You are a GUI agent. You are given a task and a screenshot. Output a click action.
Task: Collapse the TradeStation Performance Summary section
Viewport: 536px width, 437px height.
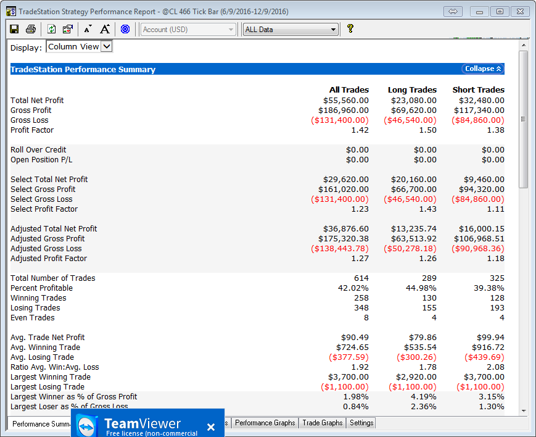tap(483, 69)
